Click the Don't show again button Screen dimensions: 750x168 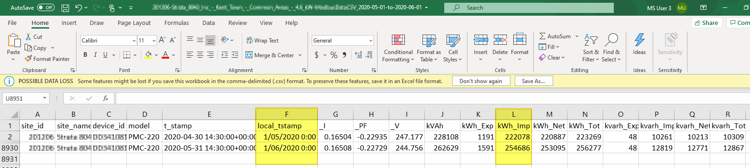(x=480, y=81)
